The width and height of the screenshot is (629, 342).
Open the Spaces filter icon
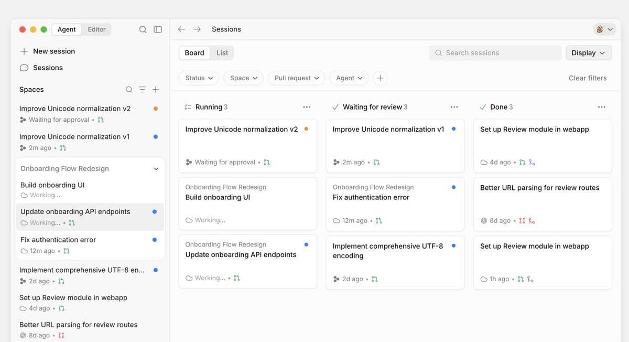point(142,90)
